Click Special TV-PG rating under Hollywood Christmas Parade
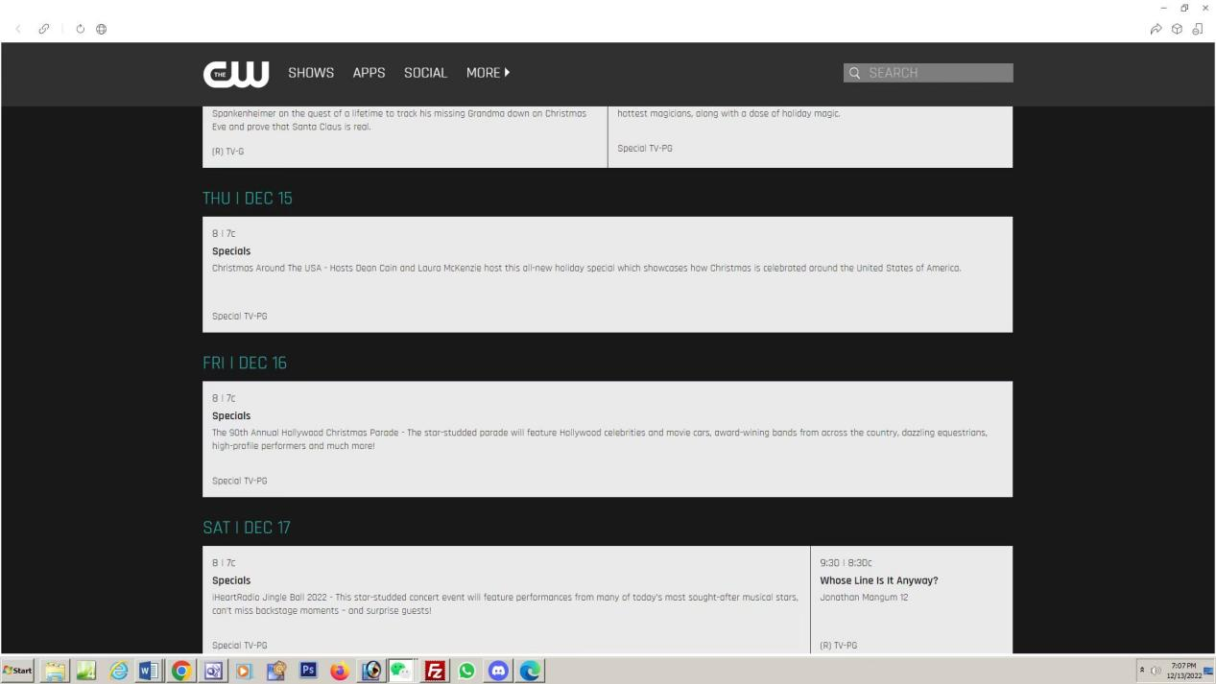1216x684 pixels. point(240,481)
